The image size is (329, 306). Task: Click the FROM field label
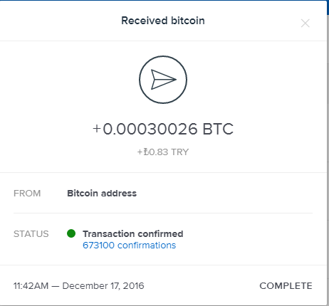click(x=27, y=194)
